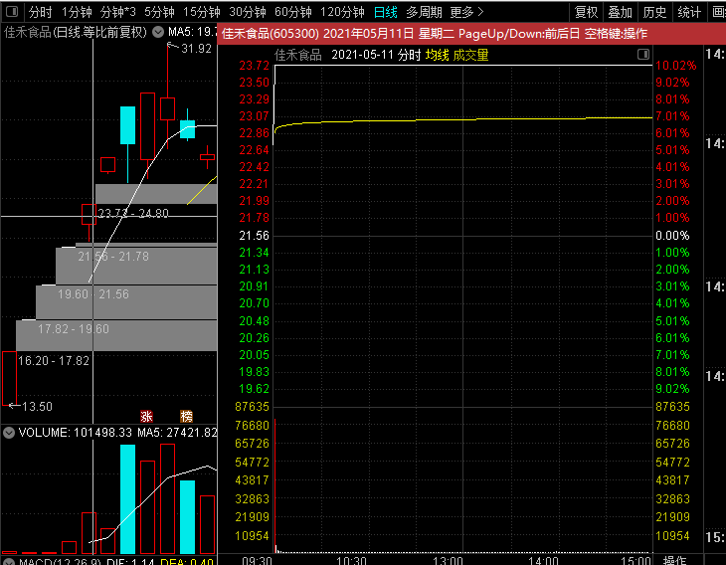
Task: Select the 日线 daily chart tab
Action: coord(385,12)
